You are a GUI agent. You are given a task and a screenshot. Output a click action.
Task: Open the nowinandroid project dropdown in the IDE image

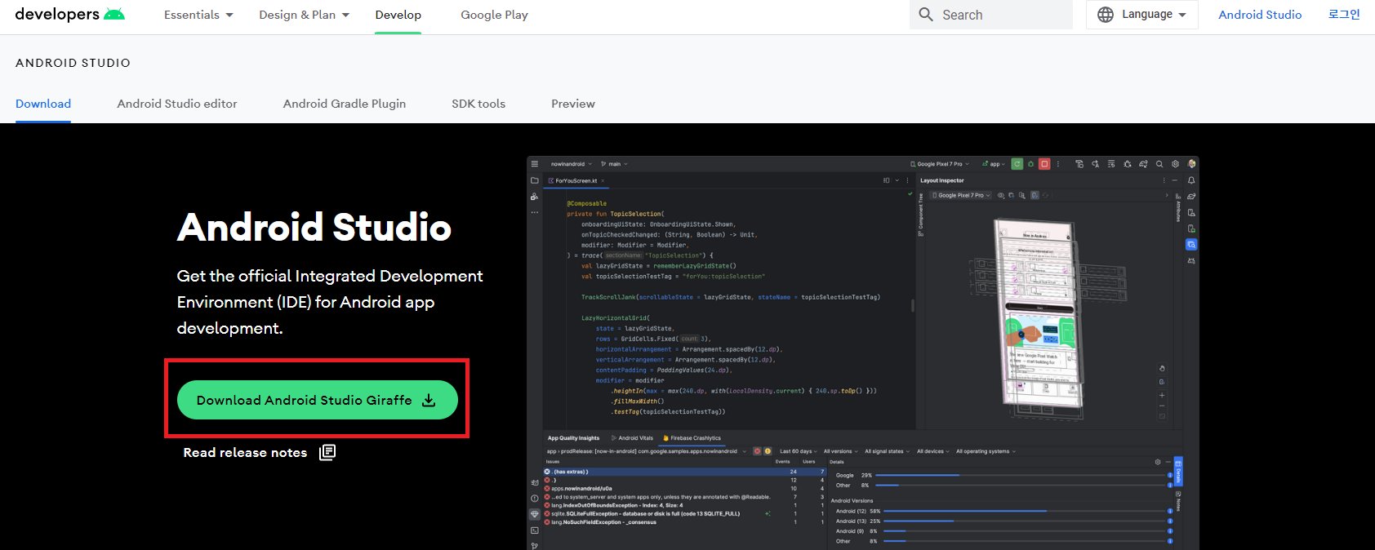click(572, 164)
